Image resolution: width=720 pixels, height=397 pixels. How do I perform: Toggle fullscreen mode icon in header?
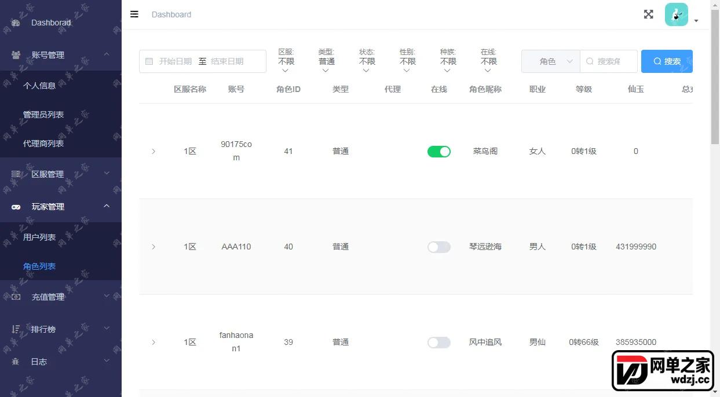click(x=649, y=14)
